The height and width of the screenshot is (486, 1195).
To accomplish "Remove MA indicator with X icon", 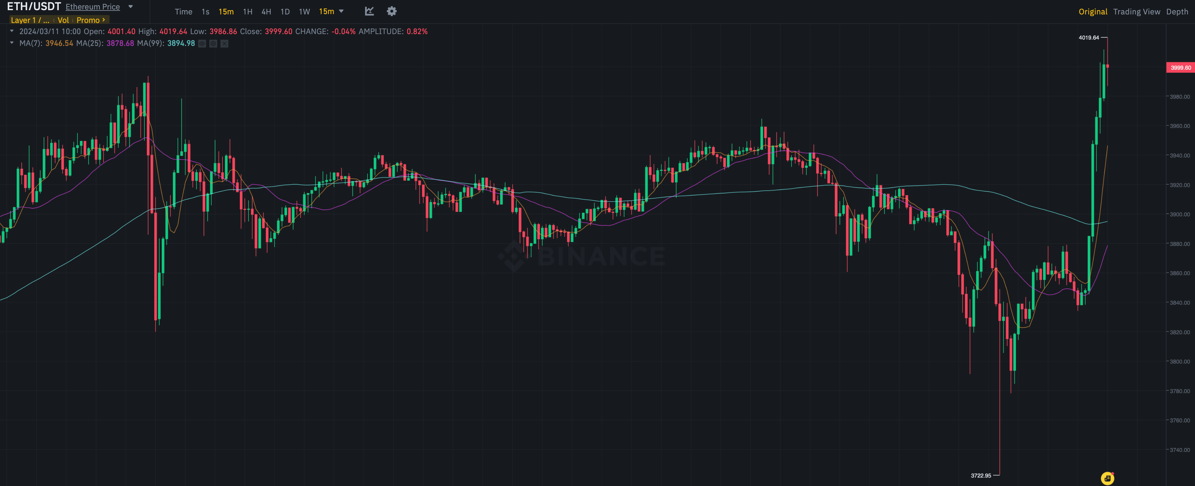I will [x=224, y=44].
